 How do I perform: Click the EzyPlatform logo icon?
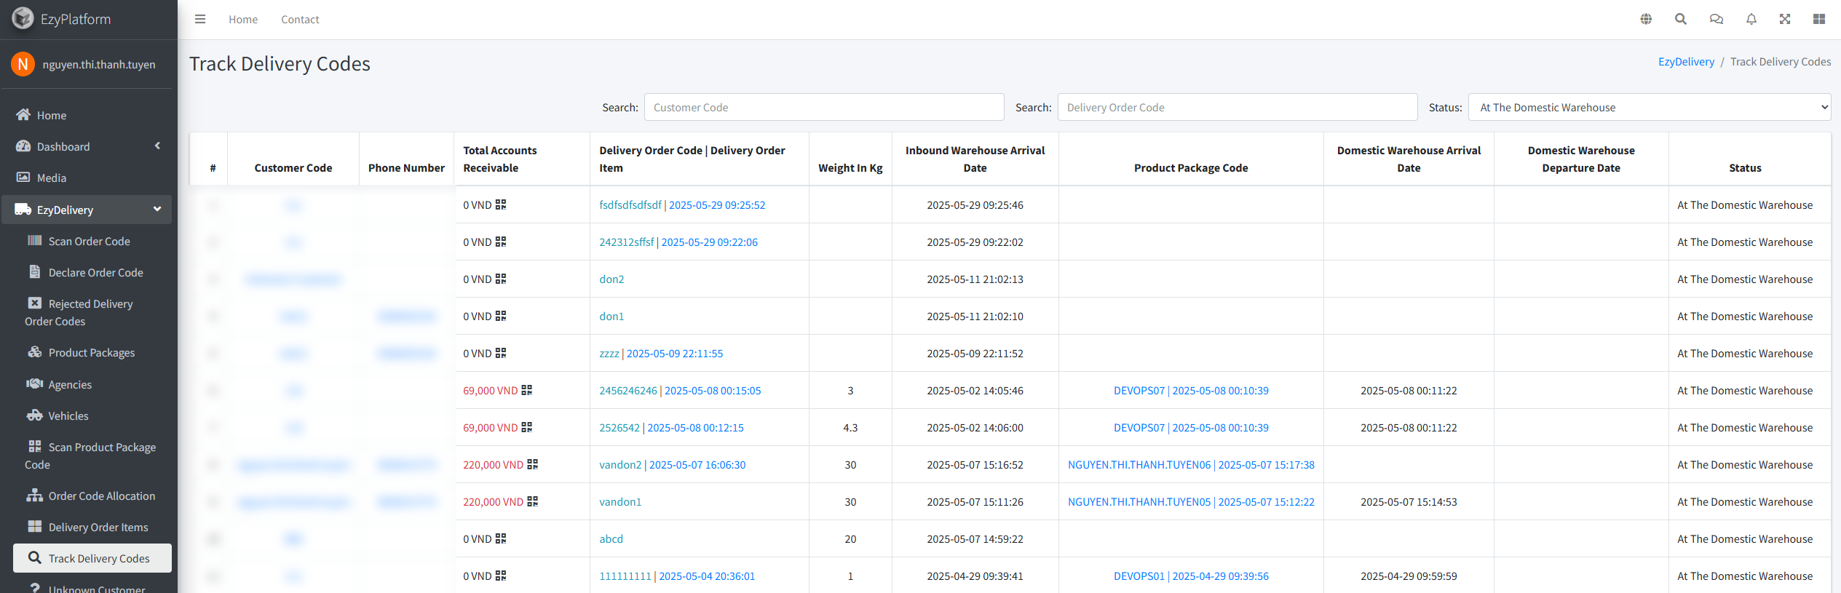pos(23,18)
